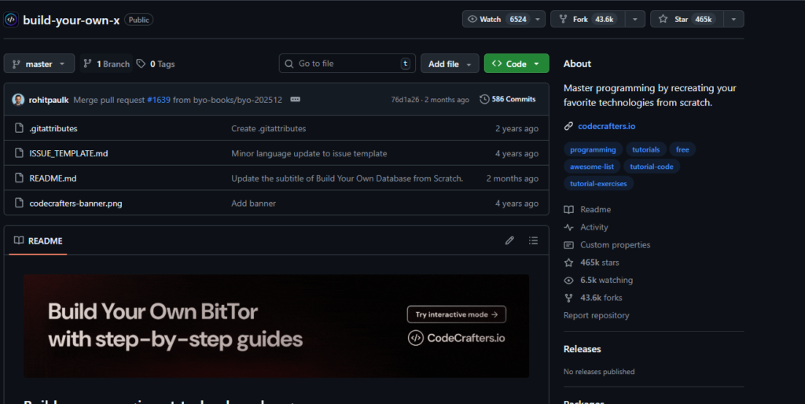Click the 586 Commits history icon

484,100
